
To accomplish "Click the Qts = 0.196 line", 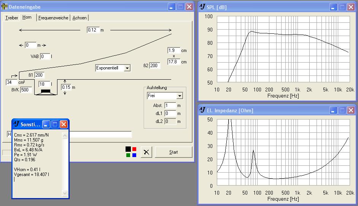I will (25, 160).
